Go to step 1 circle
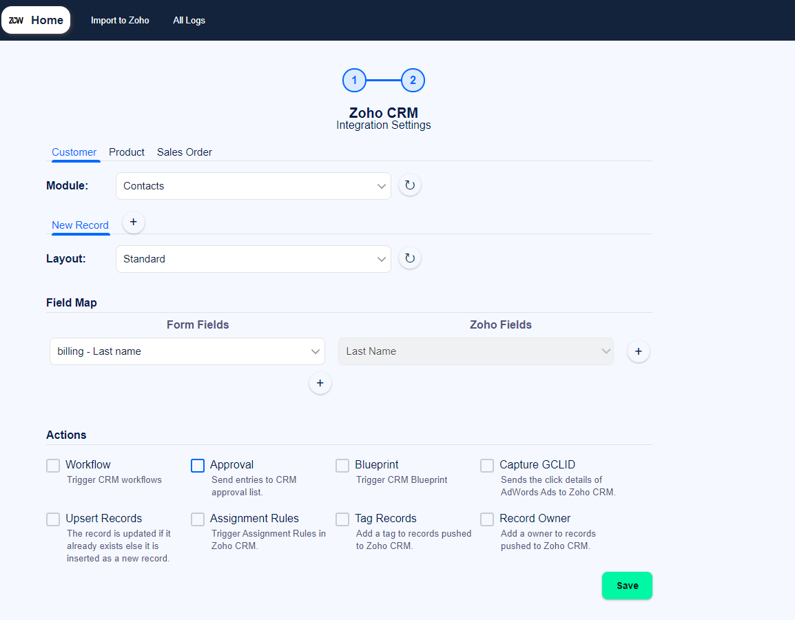Image resolution: width=795 pixels, height=620 pixels. pyautogui.click(x=354, y=80)
